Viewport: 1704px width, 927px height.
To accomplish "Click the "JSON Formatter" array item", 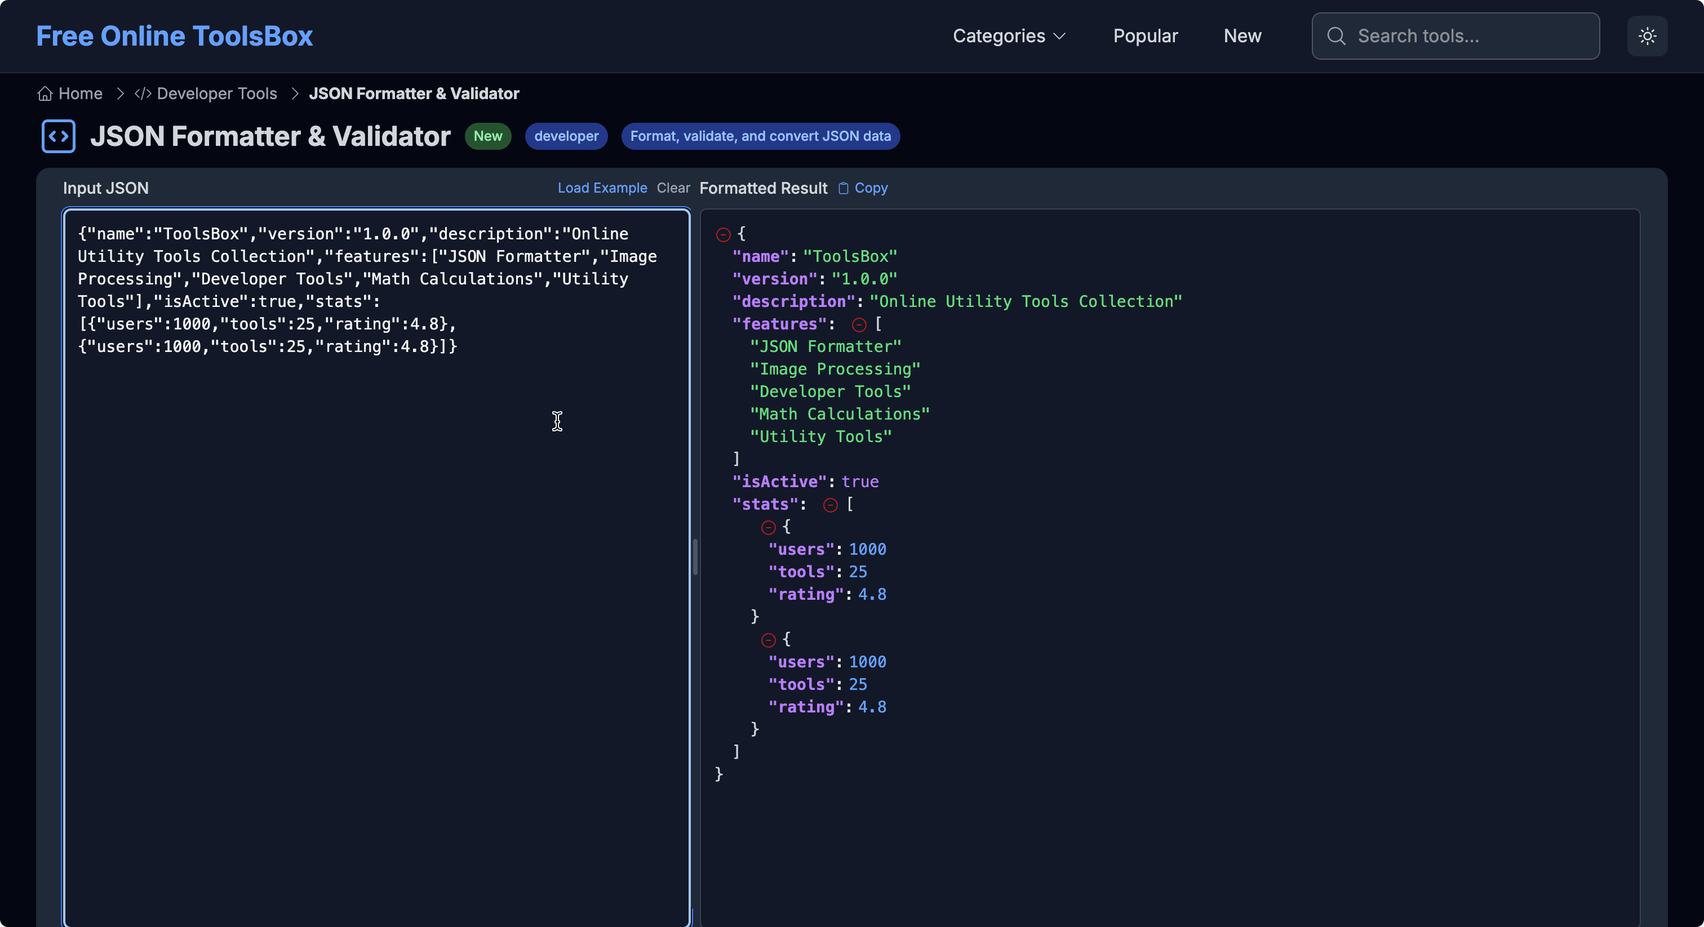I will click(x=825, y=346).
